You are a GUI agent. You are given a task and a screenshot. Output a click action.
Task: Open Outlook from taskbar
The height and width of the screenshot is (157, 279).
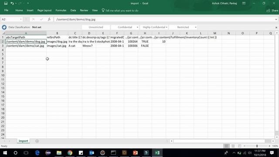click(x=92, y=153)
